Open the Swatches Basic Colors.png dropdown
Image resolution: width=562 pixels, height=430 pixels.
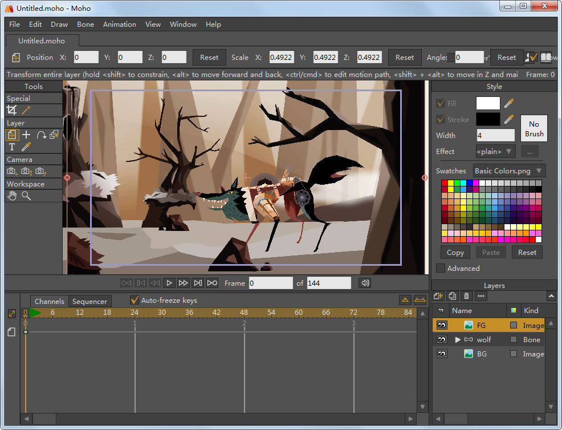509,171
